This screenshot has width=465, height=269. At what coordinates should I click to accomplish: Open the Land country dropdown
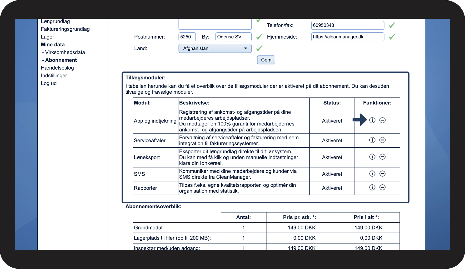(x=215, y=48)
